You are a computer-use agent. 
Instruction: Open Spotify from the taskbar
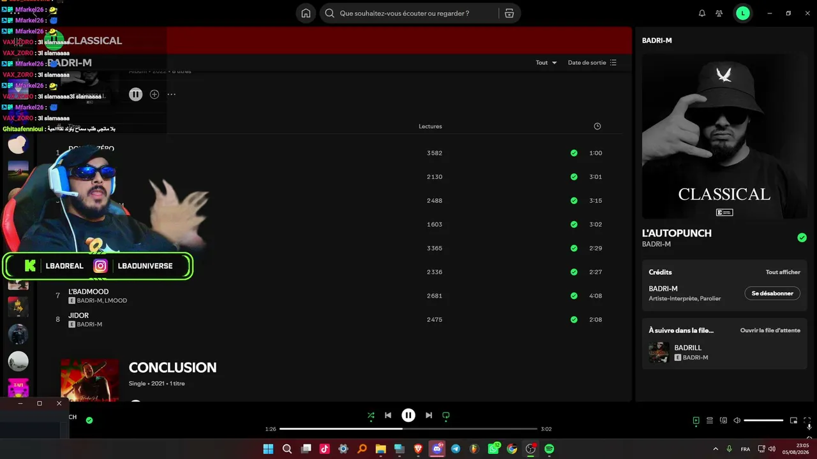pyautogui.click(x=549, y=449)
